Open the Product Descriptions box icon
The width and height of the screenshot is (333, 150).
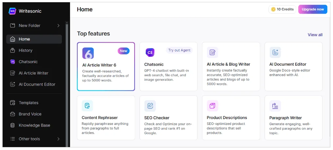point(213,106)
